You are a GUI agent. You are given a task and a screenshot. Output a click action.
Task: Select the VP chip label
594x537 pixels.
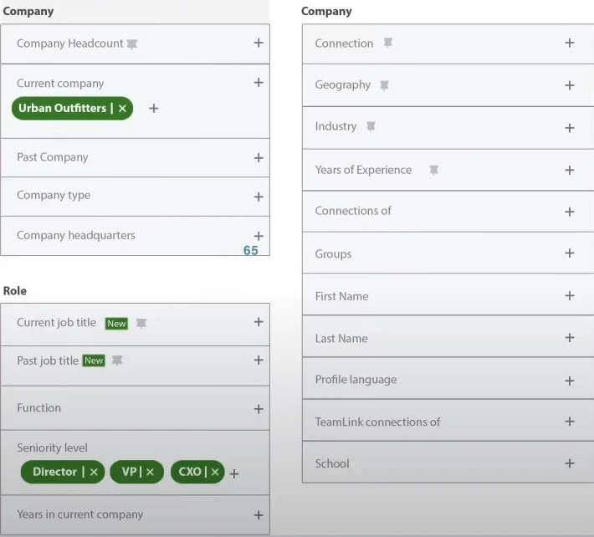(x=129, y=472)
